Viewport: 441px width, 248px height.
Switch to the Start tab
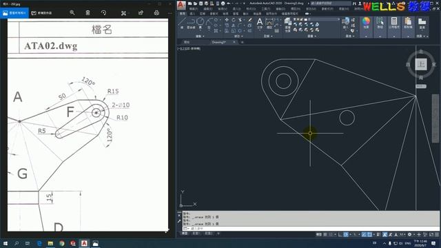pos(187,42)
